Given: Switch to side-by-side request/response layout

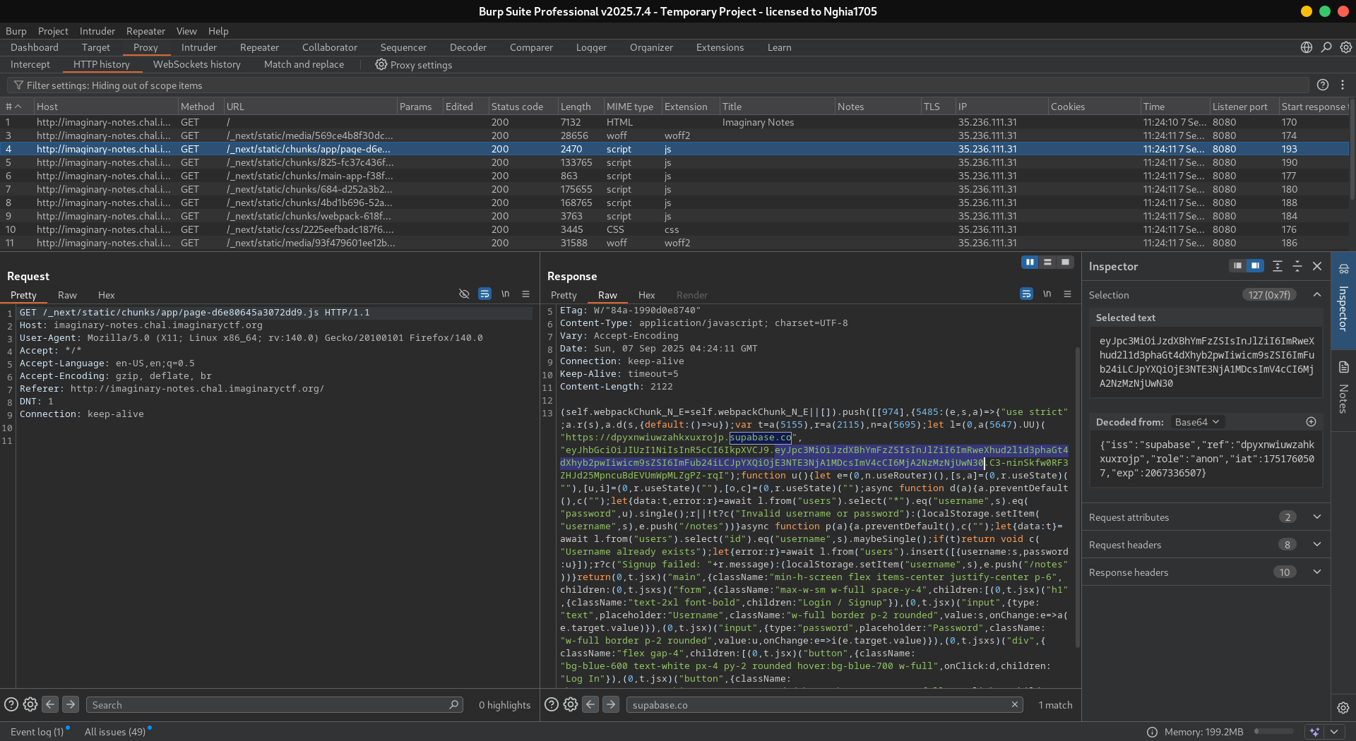Looking at the screenshot, I should (x=1030, y=263).
